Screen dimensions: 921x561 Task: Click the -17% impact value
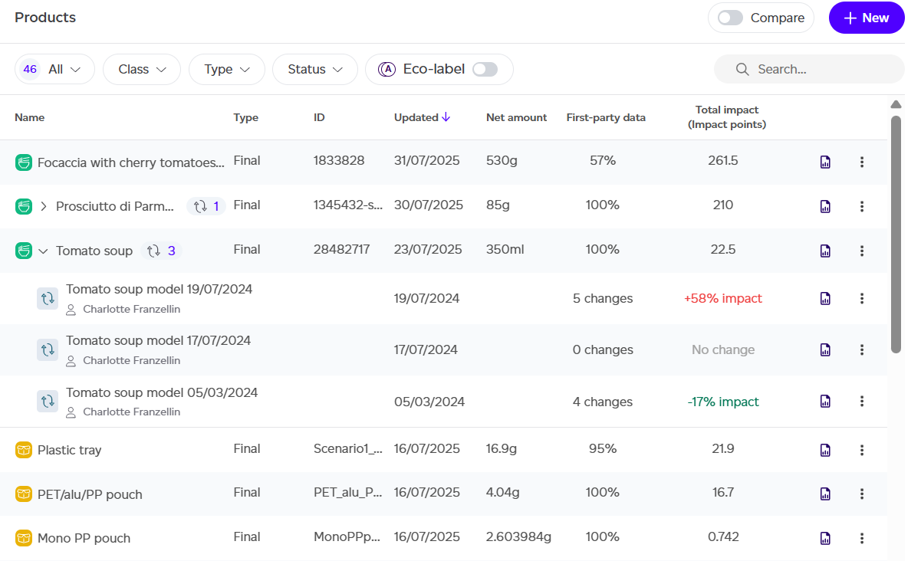click(x=723, y=402)
